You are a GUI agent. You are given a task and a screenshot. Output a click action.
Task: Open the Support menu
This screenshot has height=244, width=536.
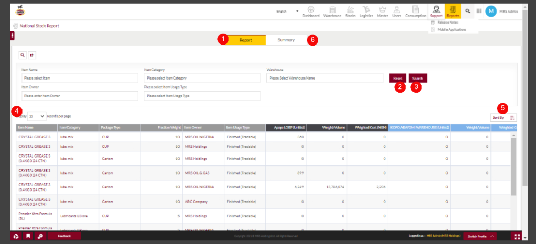point(436,12)
